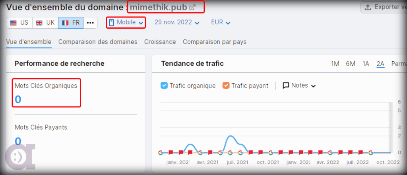Click the three-dots more countries button
This screenshot has width=407, height=175.
coord(90,23)
